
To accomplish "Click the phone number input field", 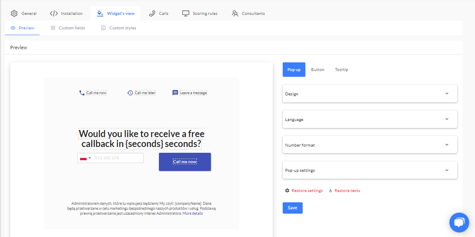I will tap(118, 158).
